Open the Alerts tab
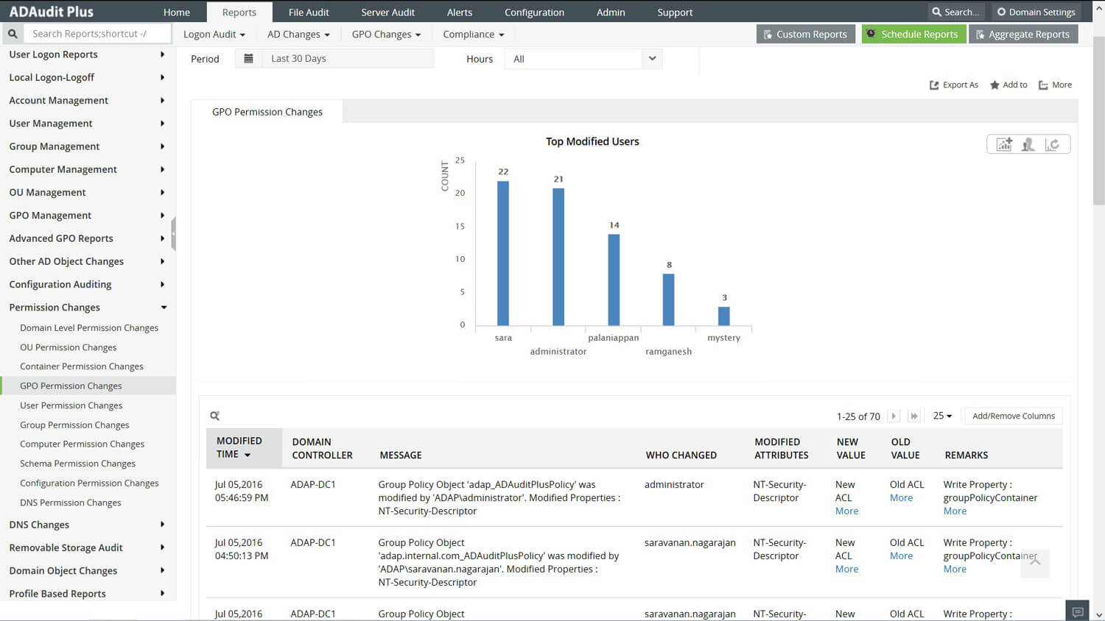Screen dimensions: 1105x621 459,13
